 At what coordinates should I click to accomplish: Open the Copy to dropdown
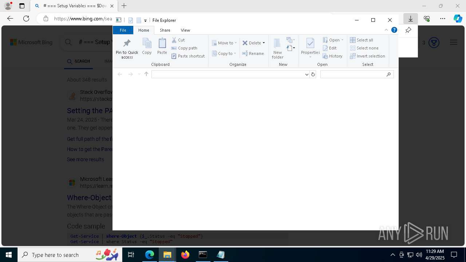[224, 53]
